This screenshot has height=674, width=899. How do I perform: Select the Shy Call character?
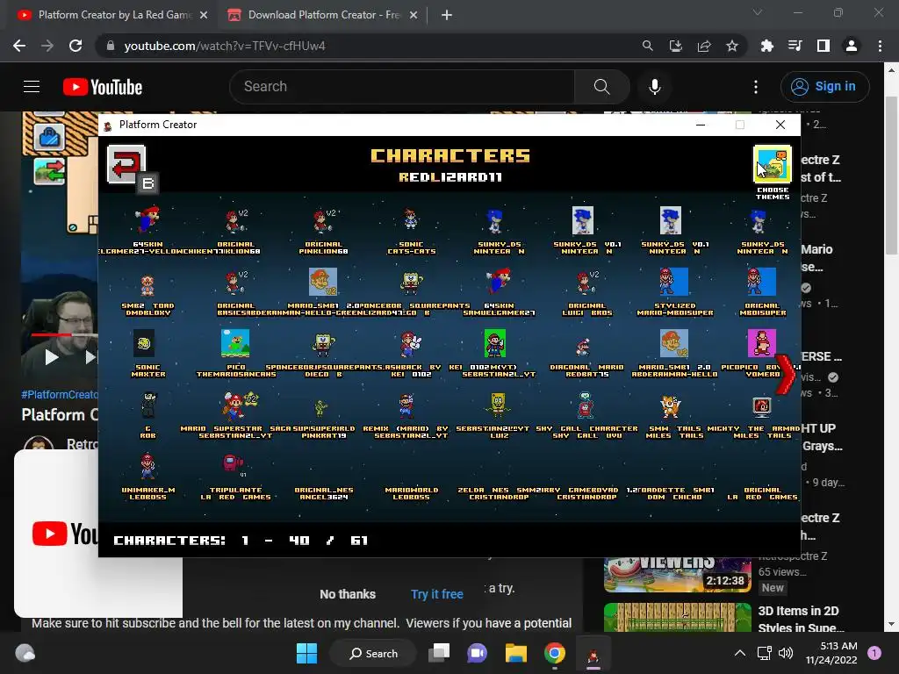click(x=585, y=405)
